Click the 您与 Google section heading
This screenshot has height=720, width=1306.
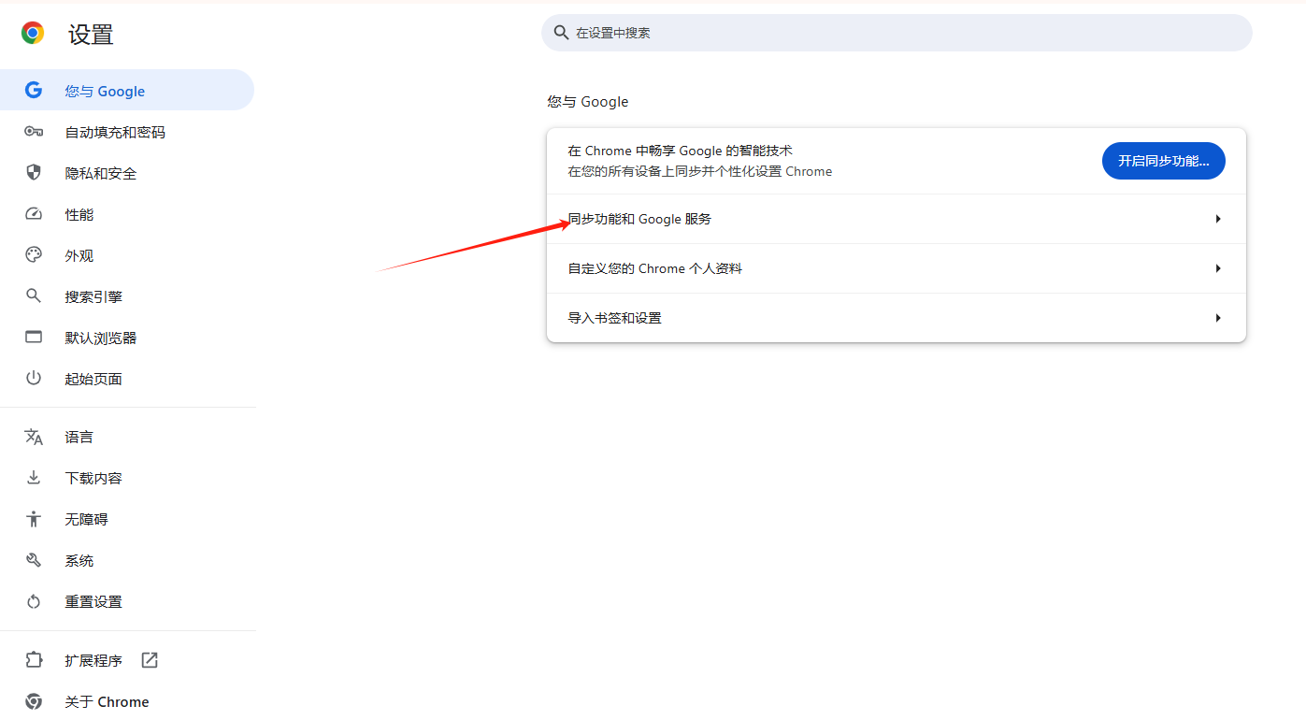(588, 101)
